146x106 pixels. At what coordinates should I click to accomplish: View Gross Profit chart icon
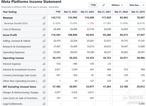coord(44,35)
